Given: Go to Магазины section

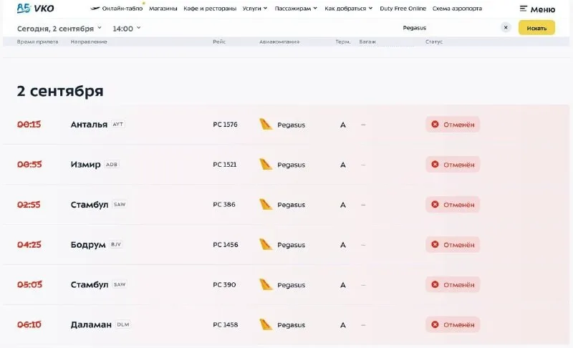Looking at the screenshot, I should (x=163, y=9).
